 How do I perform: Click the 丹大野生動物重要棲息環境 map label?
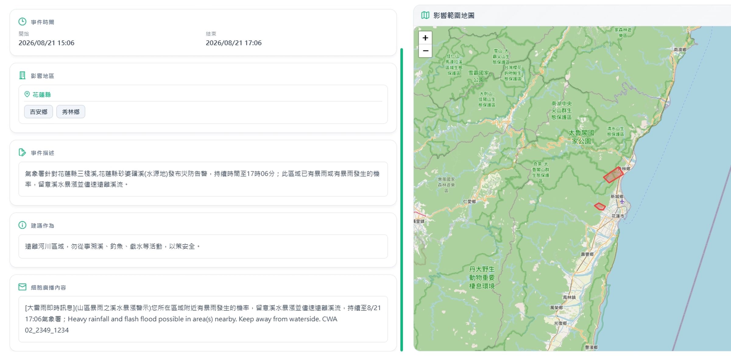pyautogui.click(x=482, y=278)
